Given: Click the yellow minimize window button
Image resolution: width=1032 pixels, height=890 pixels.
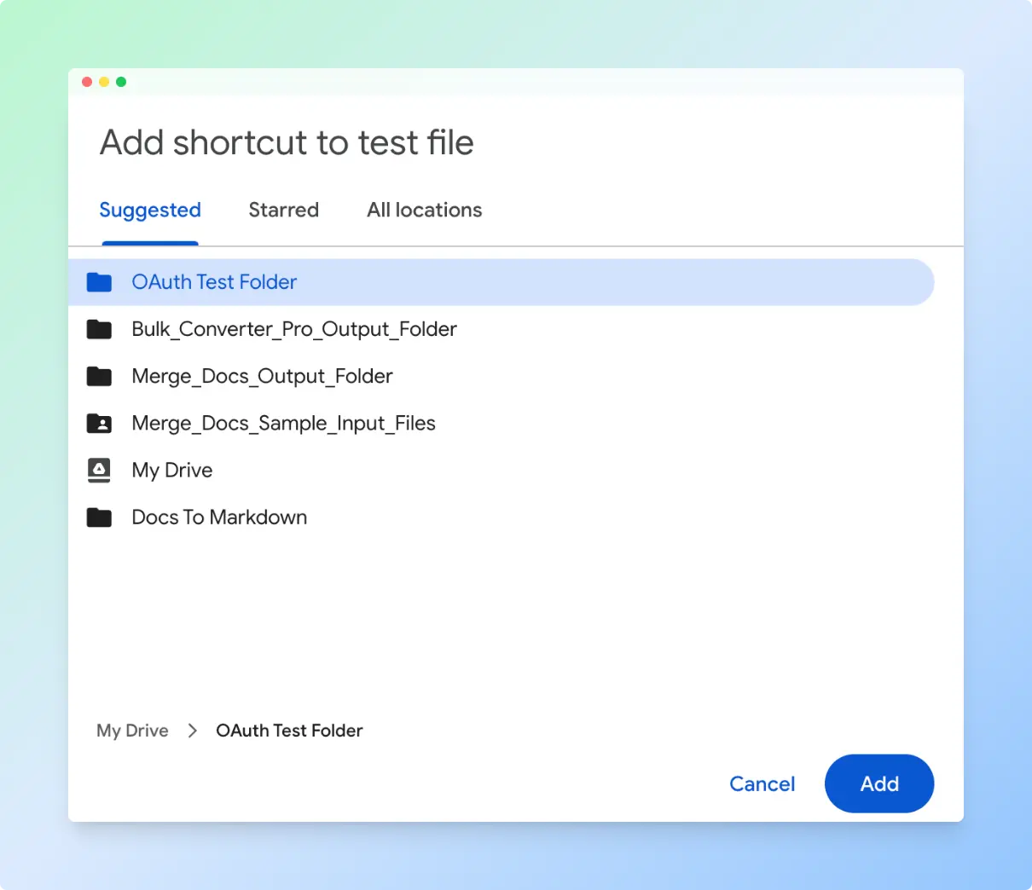Looking at the screenshot, I should (104, 82).
